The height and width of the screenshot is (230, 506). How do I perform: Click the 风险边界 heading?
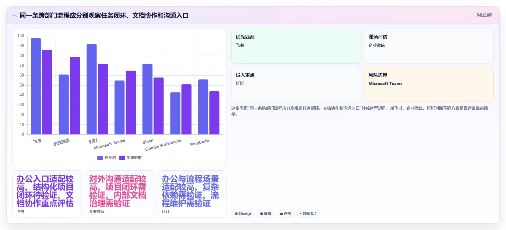(378, 75)
